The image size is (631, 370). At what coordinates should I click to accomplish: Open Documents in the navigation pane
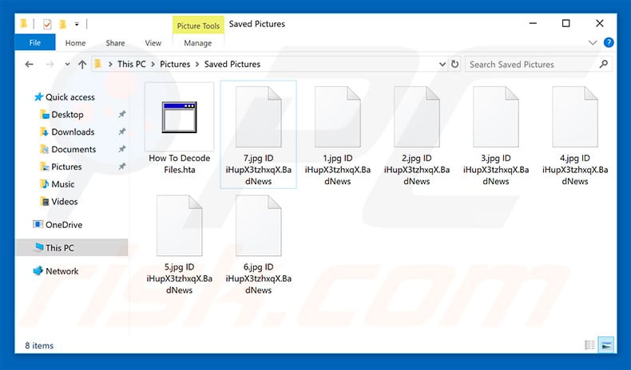click(x=68, y=149)
